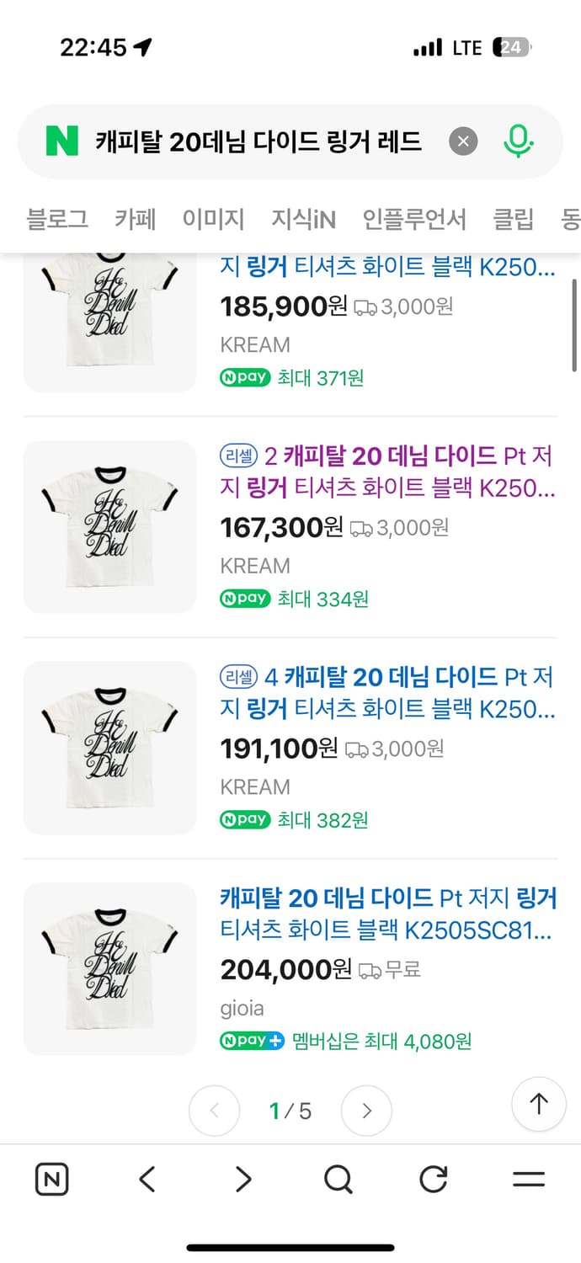Tap the scroll-to-top arrow button

[538, 1104]
